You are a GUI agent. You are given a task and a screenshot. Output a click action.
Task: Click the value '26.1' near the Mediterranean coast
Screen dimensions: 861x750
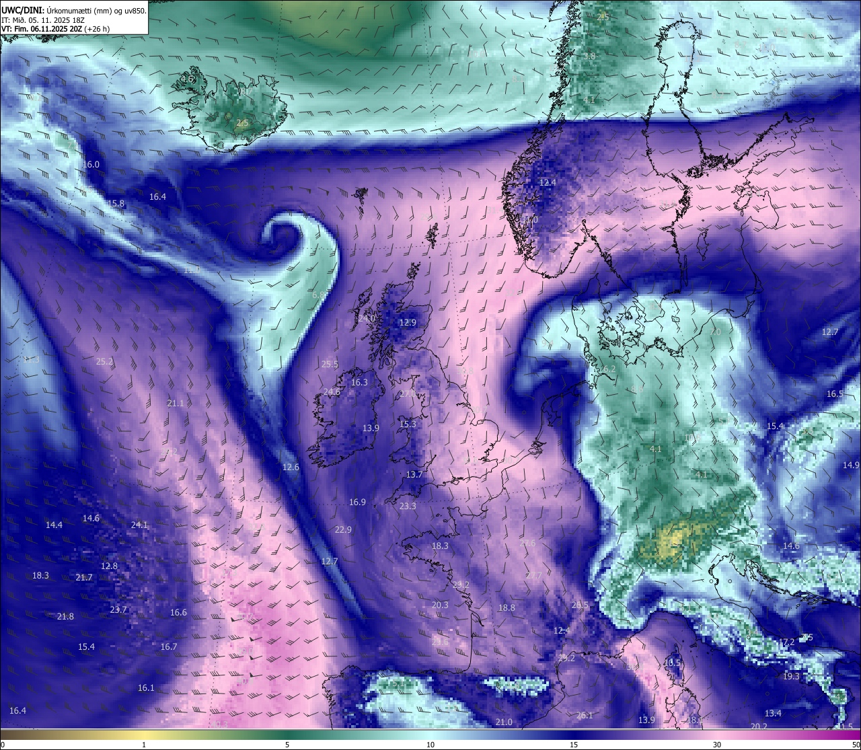click(x=585, y=715)
